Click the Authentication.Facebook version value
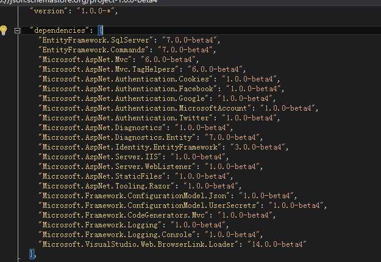Image resolution: width=381 pixels, height=262 pixels. [x=254, y=89]
